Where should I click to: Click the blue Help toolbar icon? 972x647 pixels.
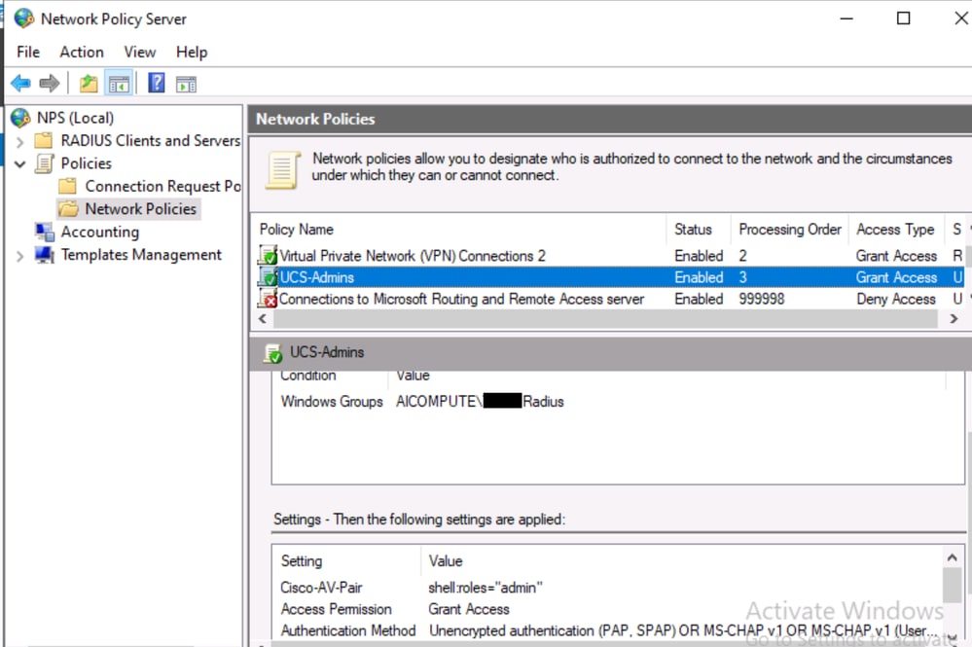(x=157, y=83)
